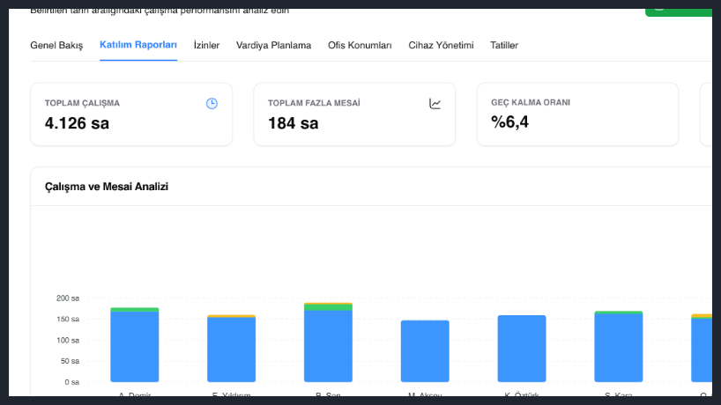The image size is (721, 405).
Task: Click the S. Kara chart bar
Action: click(619, 347)
